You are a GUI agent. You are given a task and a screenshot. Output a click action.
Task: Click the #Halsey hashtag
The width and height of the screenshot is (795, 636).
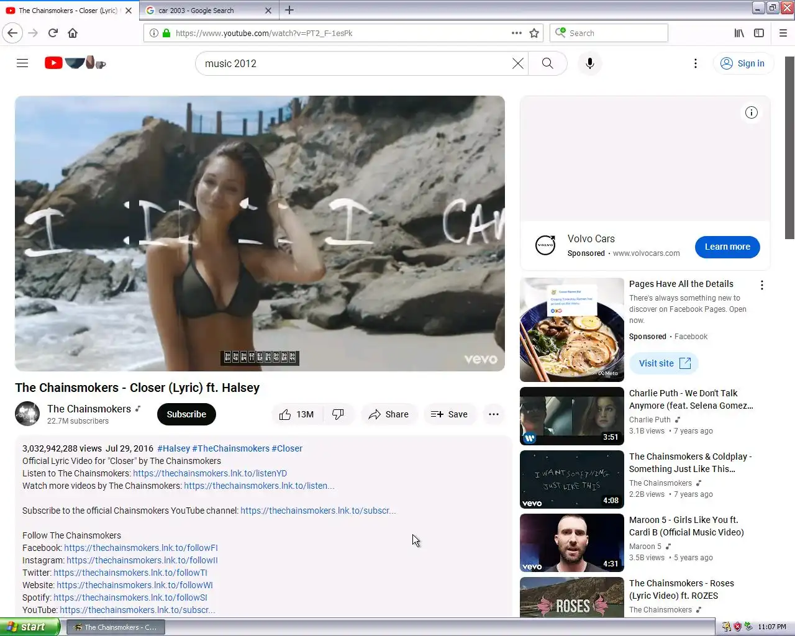pyautogui.click(x=173, y=448)
